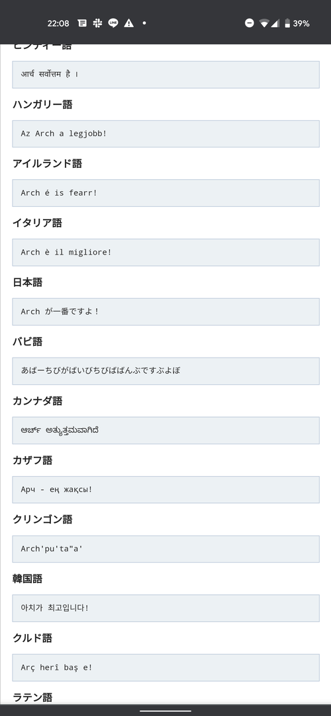The image size is (331, 716).
Task: Tap the 'Arch が一番ですよ!' code block
Action: 165,312
